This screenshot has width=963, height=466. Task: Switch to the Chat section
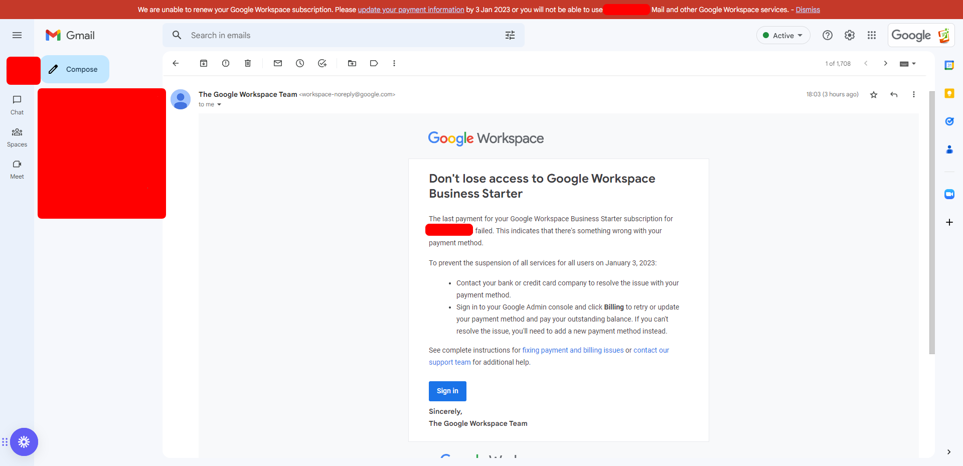[x=17, y=105]
